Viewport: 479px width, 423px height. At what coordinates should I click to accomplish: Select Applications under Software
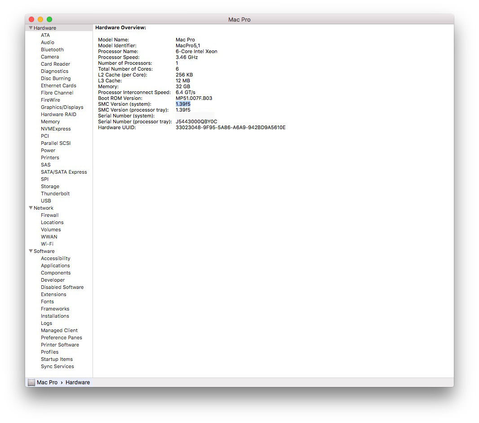tap(55, 266)
